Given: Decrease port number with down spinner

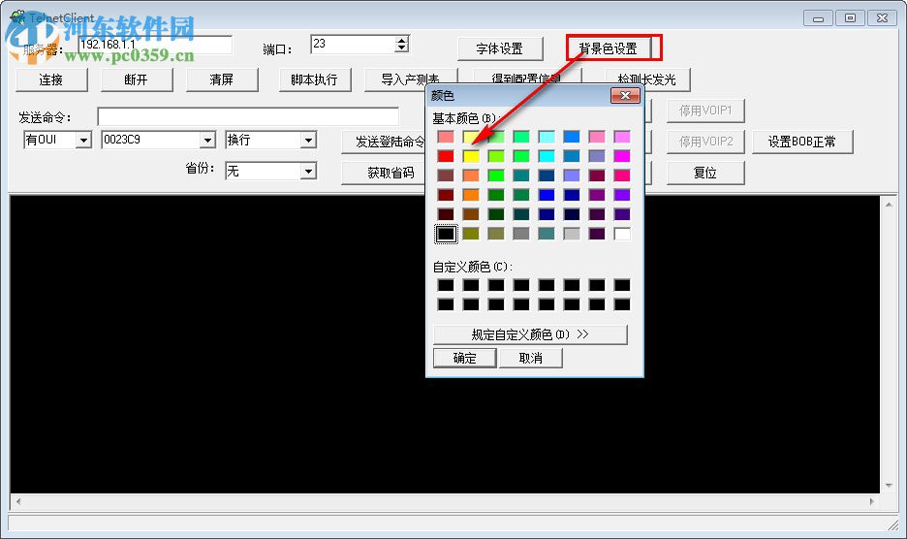Looking at the screenshot, I should click(402, 48).
